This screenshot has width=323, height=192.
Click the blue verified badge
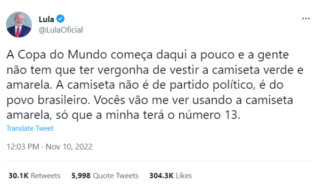click(60, 19)
